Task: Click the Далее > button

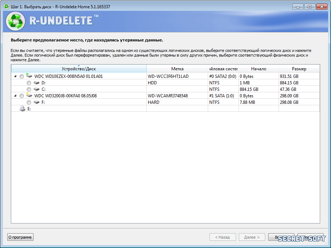Action: (252, 237)
